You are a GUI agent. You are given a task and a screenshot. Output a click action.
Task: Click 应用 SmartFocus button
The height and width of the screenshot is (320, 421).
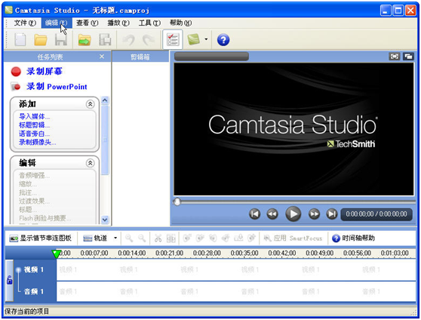pyautogui.click(x=293, y=238)
